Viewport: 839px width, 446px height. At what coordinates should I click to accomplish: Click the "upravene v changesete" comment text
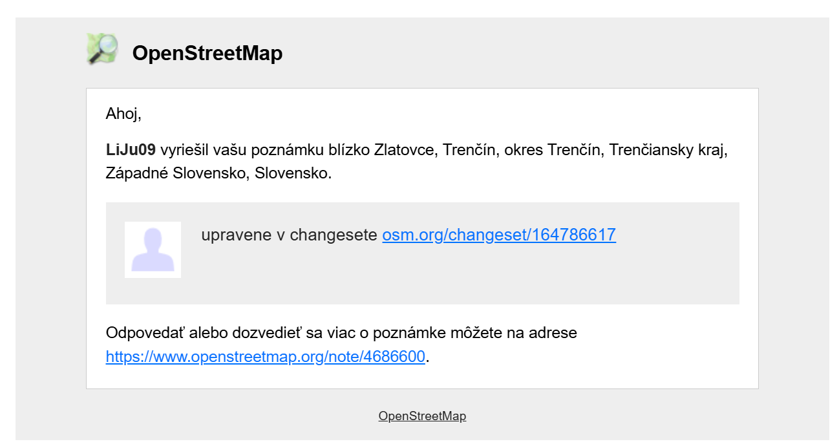pyautogui.click(x=289, y=235)
